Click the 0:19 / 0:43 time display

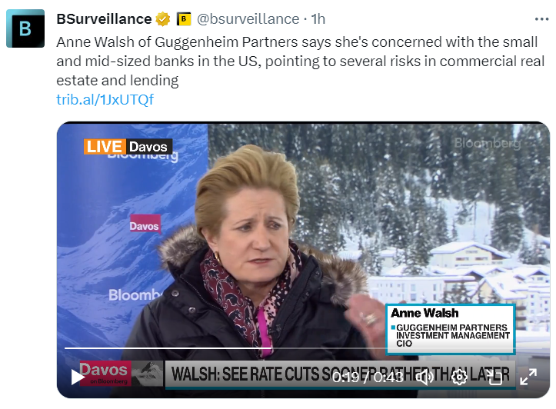pos(368,377)
